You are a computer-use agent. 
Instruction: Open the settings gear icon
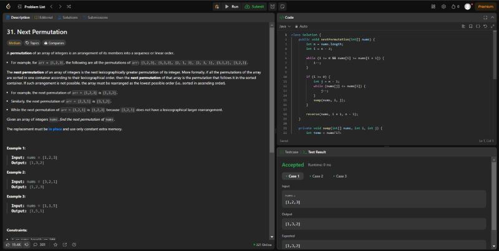point(443,6)
